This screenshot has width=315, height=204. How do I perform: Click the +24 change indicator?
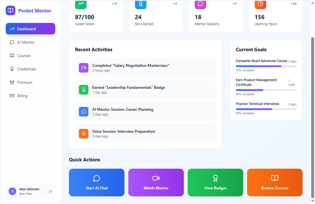pyautogui.click(x=293, y=4)
